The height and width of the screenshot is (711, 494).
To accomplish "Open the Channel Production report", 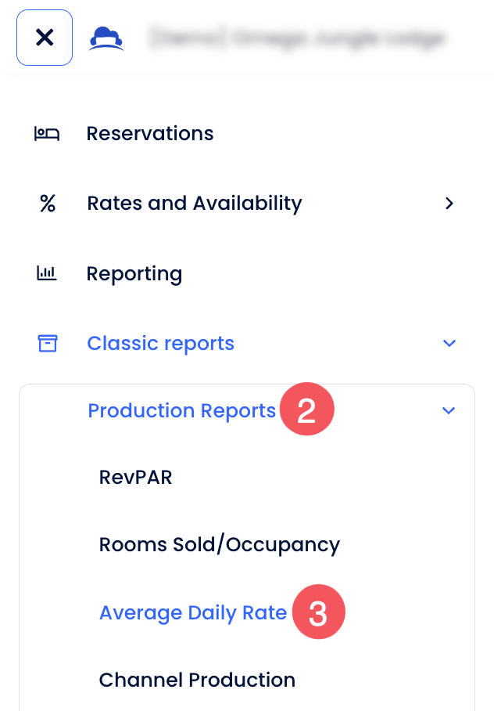I will (197, 680).
